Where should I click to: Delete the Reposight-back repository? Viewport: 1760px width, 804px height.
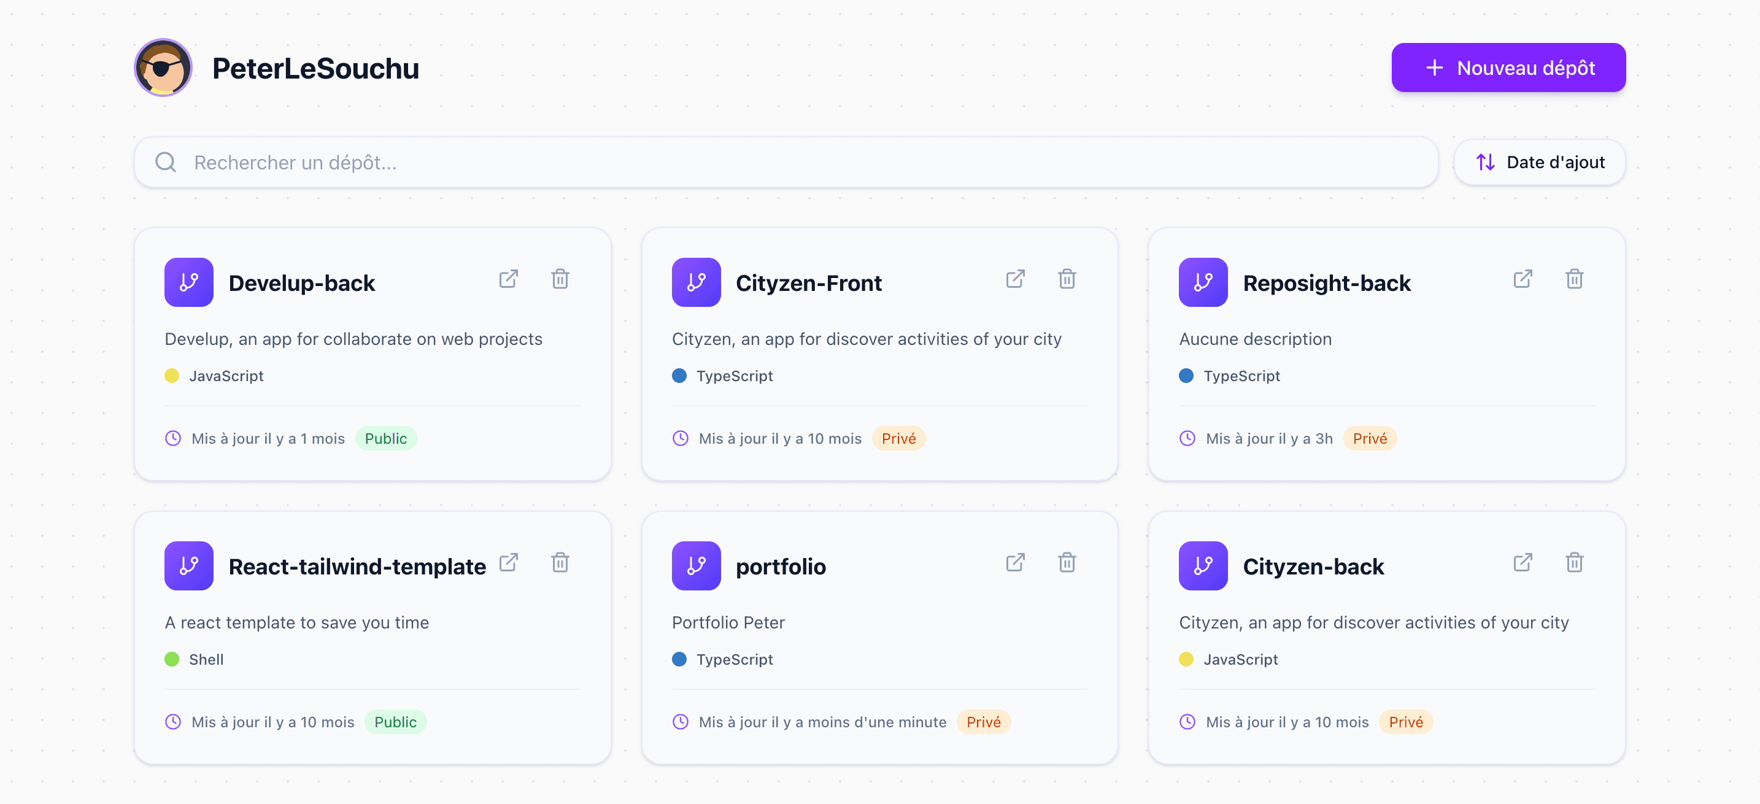(1574, 279)
